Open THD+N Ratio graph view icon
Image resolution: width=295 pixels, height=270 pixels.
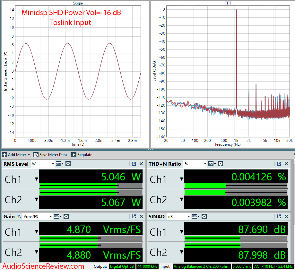click(212, 164)
